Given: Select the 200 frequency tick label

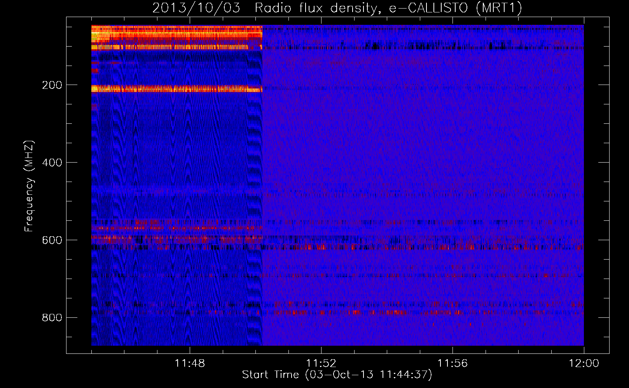Looking at the screenshot, I should [x=52, y=85].
